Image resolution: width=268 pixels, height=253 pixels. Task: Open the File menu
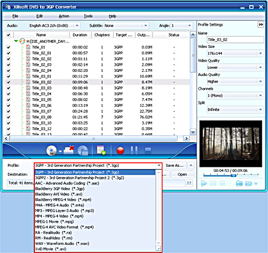(x=15, y=16)
